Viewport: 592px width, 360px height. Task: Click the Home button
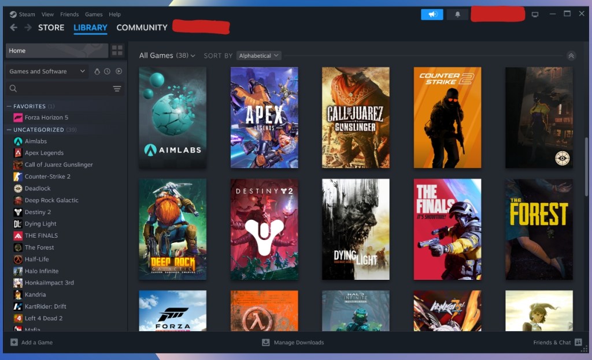pos(57,50)
